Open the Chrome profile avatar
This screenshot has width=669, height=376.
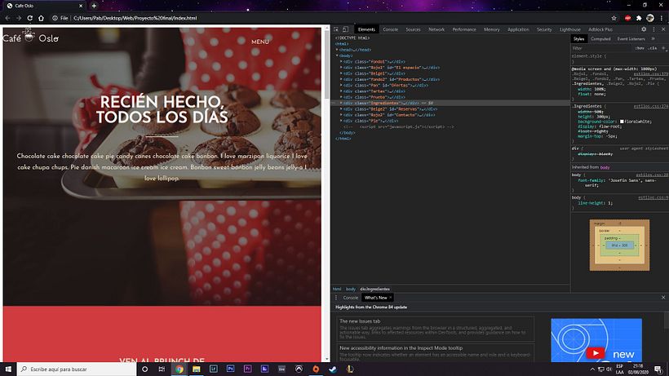click(649, 18)
